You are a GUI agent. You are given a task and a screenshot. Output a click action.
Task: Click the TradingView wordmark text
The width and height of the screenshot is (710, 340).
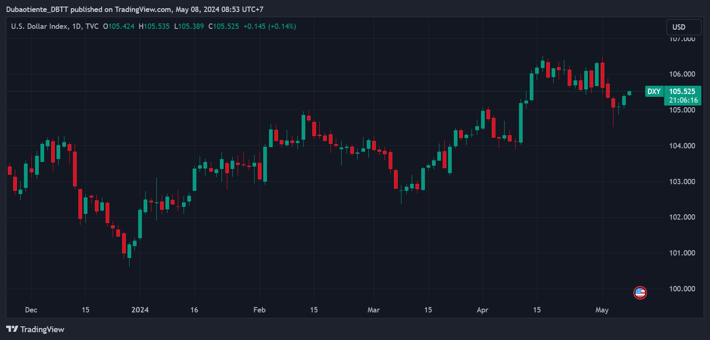click(x=42, y=329)
